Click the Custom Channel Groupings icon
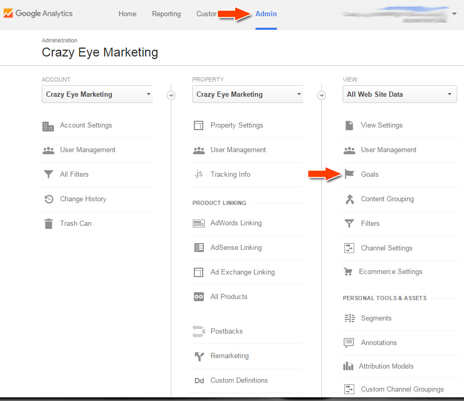 [349, 389]
